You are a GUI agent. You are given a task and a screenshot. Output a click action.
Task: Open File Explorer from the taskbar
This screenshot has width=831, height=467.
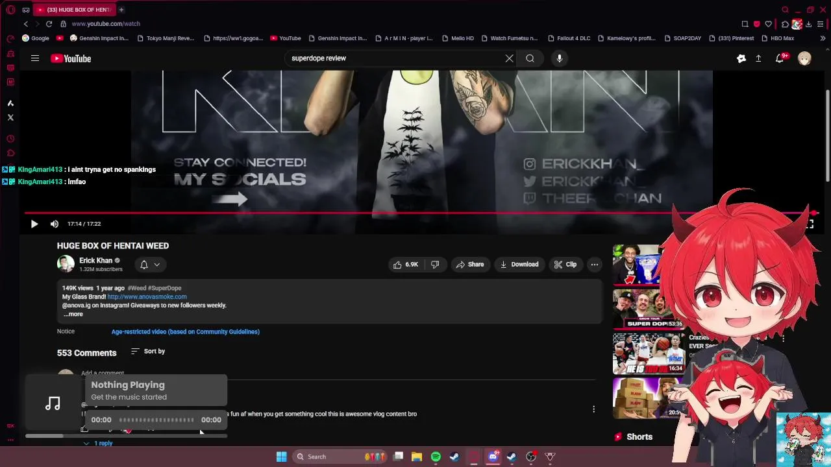pyautogui.click(x=417, y=457)
